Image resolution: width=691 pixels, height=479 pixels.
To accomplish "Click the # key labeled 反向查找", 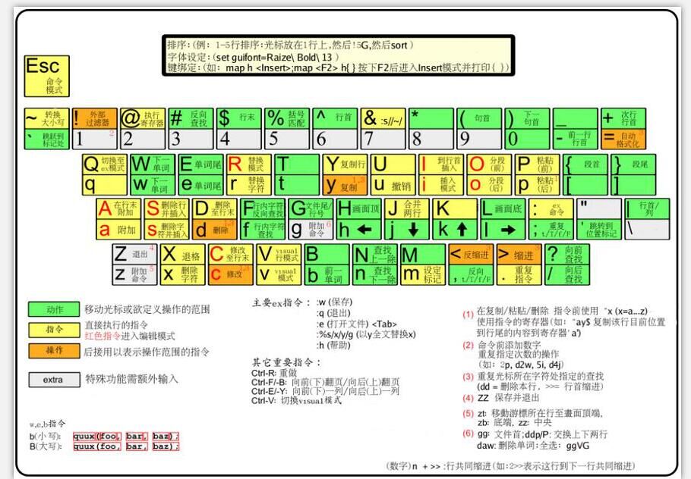I will click(x=191, y=118).
